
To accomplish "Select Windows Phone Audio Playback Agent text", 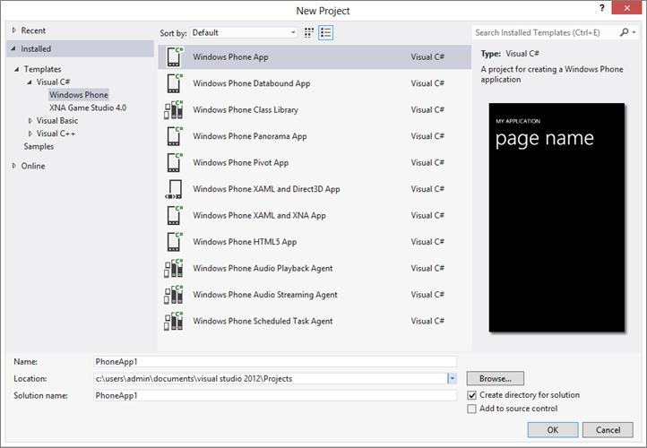I will tap(263, 268).
